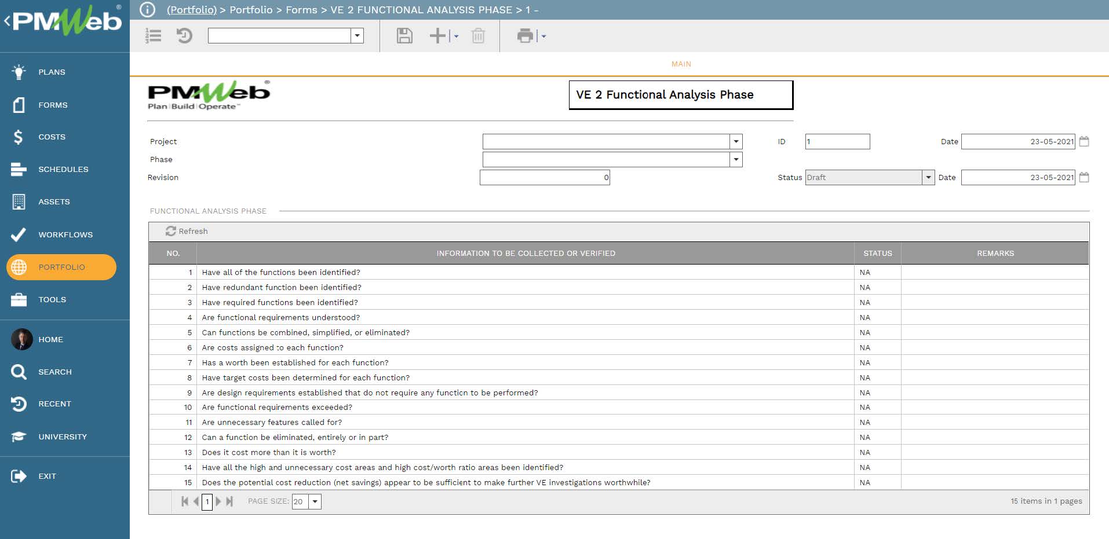Select the Costs section in the sidebar
1109x539 pixels.
[x=52, y=137]
